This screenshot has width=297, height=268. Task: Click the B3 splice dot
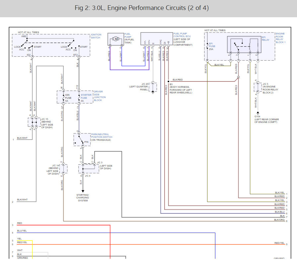[x=168, y=81]
